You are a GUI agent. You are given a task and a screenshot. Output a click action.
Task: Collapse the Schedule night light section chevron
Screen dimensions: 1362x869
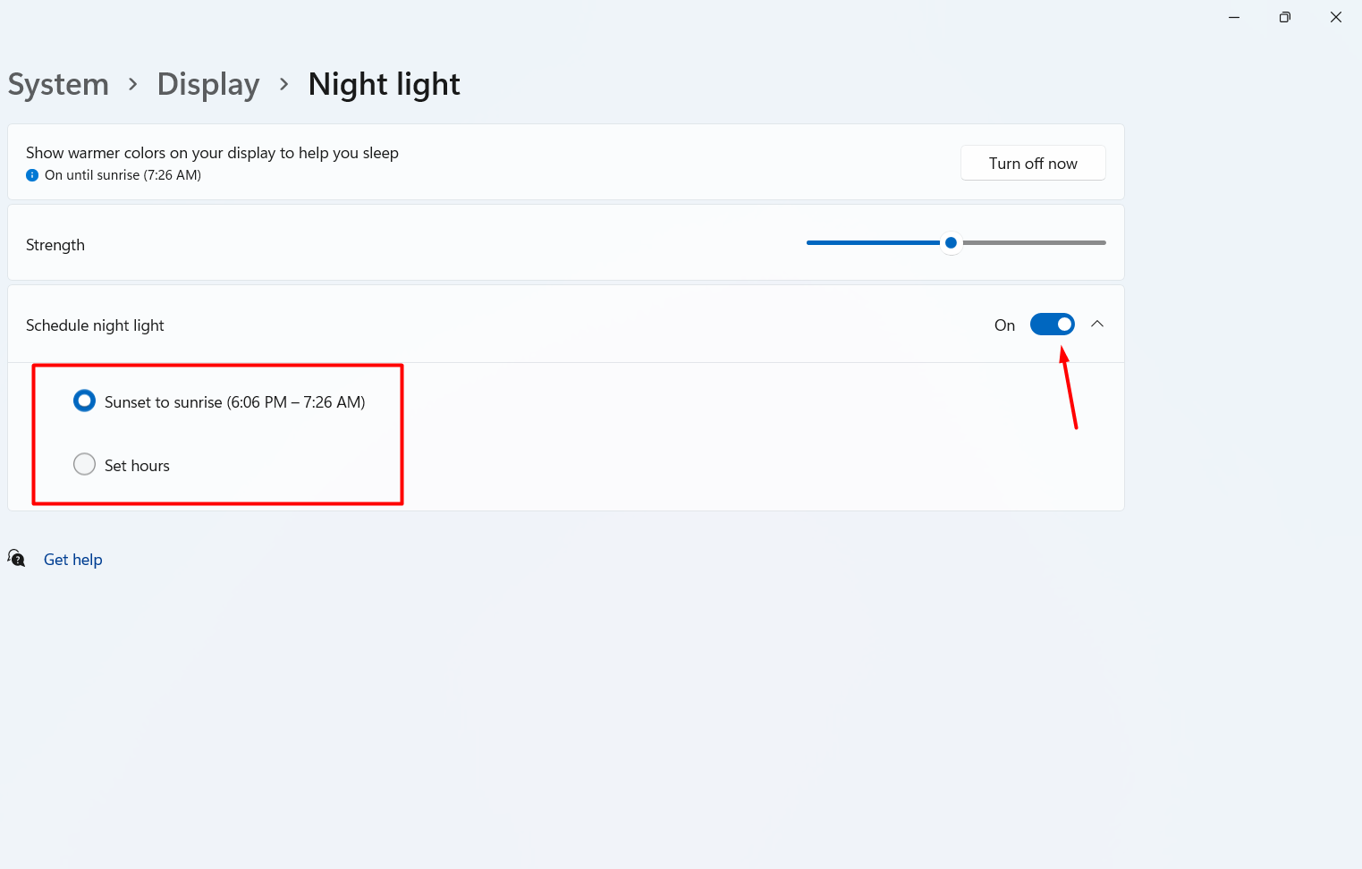[x=1097, y=325]
